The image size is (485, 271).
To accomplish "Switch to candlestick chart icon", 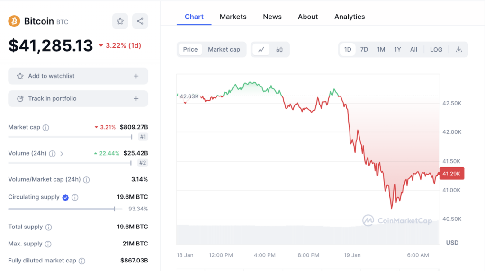I will click(279, 49).
